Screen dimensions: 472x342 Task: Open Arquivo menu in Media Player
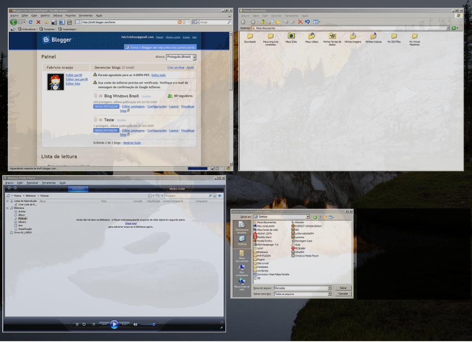tap(9, 183)
